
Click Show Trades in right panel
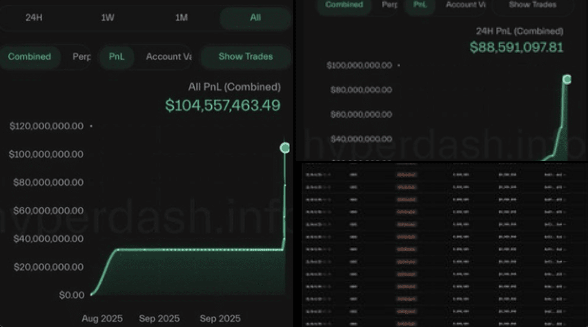533,5
